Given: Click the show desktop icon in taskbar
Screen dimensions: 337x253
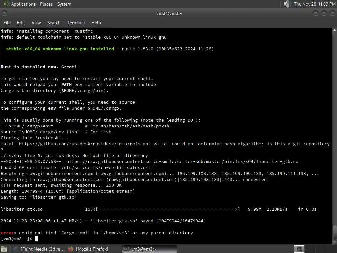Looking at the screenshot, I should click(4, 249).
